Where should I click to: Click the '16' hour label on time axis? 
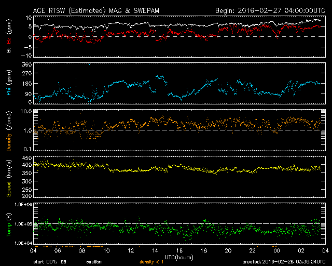[179, 250]
